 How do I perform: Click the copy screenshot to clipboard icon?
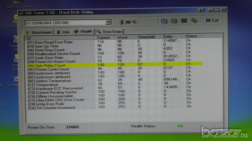tap(174, 21)
